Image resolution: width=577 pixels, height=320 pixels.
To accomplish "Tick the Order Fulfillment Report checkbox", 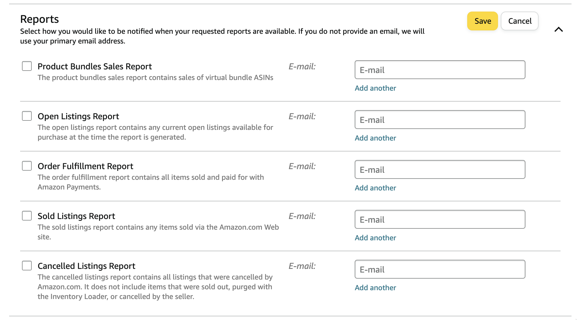I will coord(27,166).
